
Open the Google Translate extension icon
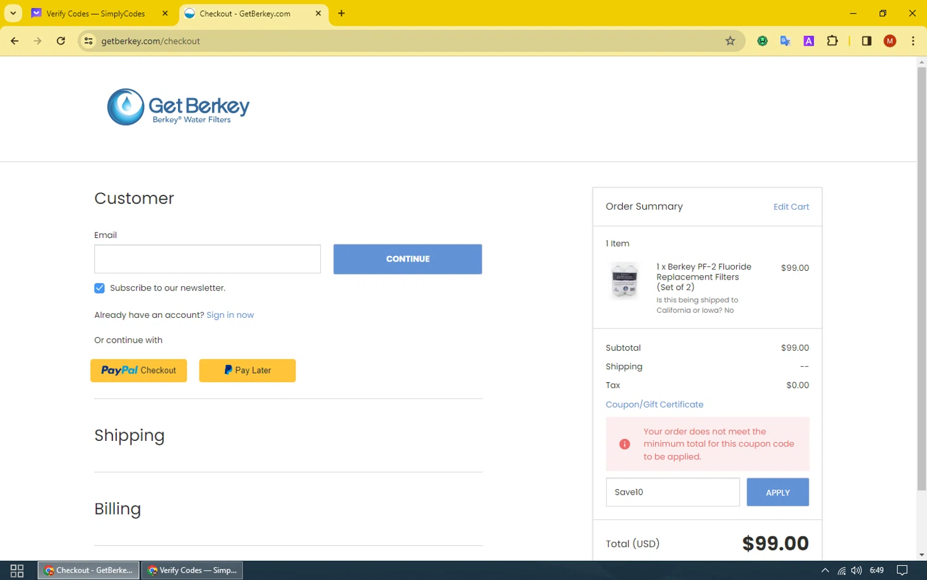point(785,41)
